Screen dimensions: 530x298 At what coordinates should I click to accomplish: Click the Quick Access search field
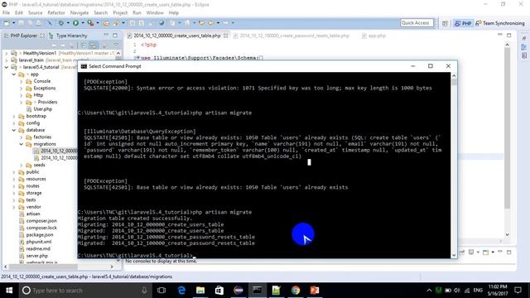[x=417, y=23]
